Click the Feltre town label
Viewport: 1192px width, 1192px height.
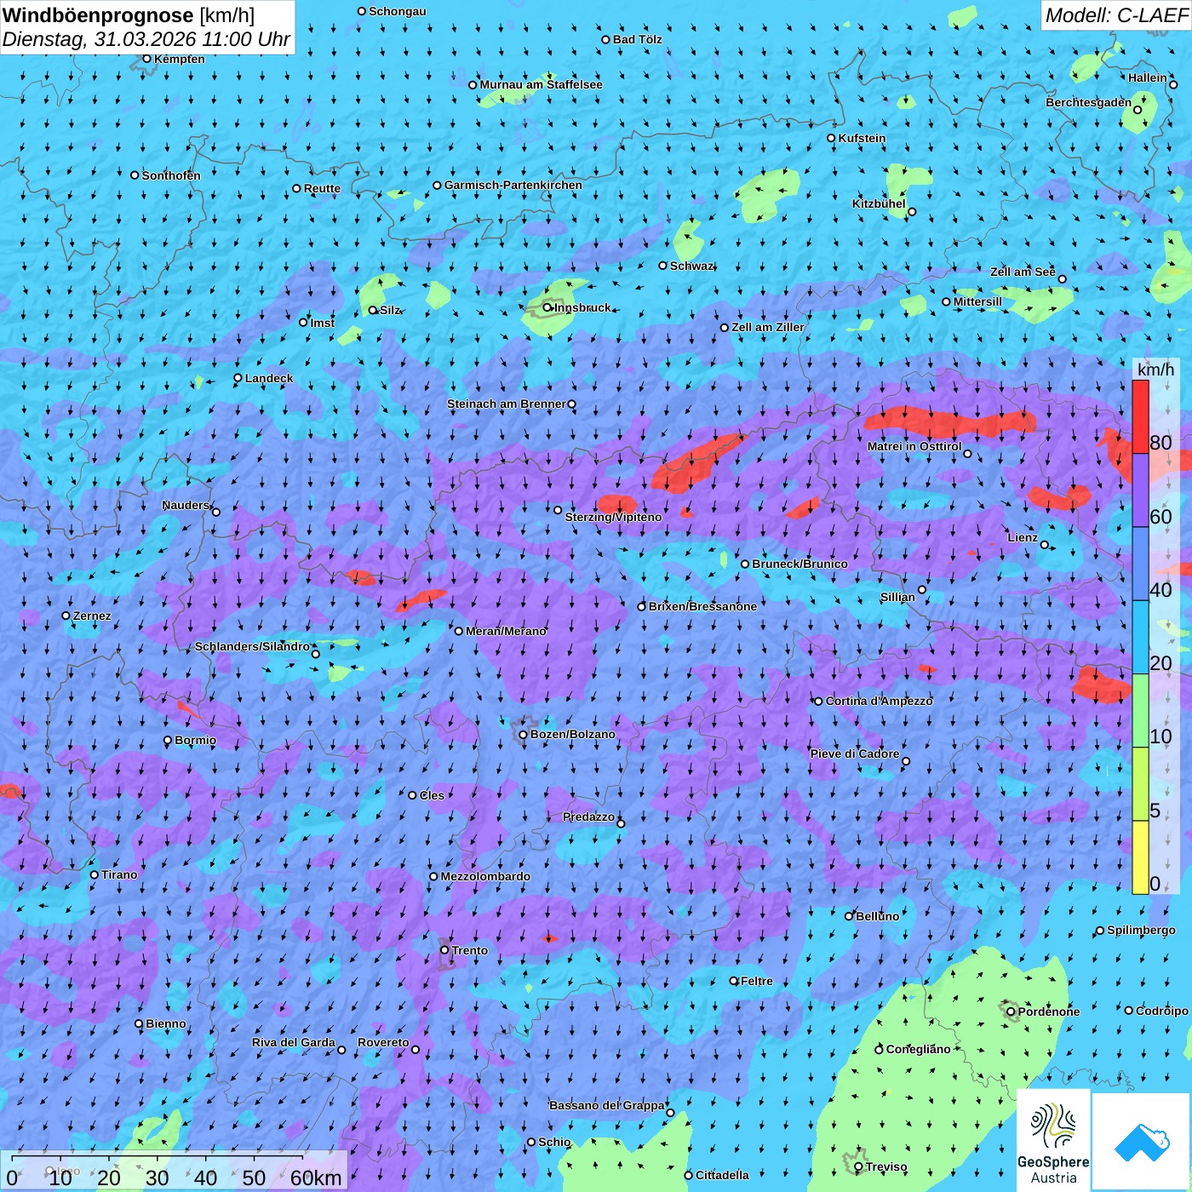click(x=757, y=981)
